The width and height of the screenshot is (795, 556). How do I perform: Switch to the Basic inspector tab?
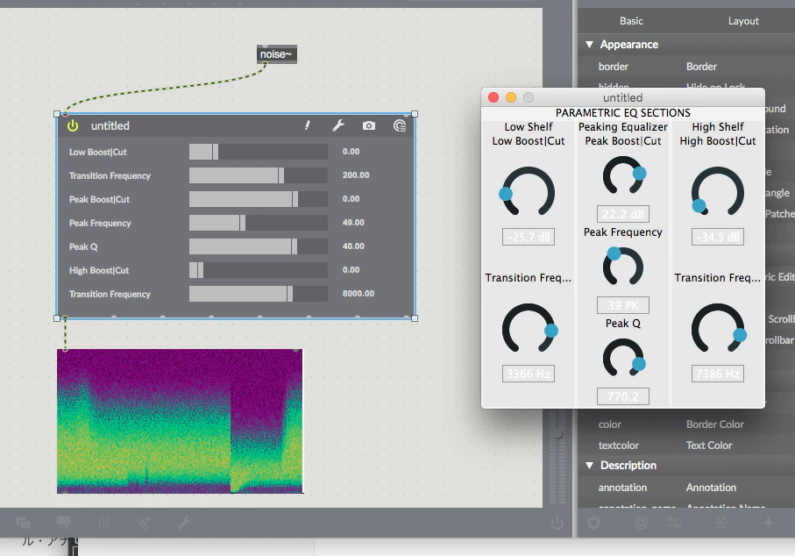631,21
